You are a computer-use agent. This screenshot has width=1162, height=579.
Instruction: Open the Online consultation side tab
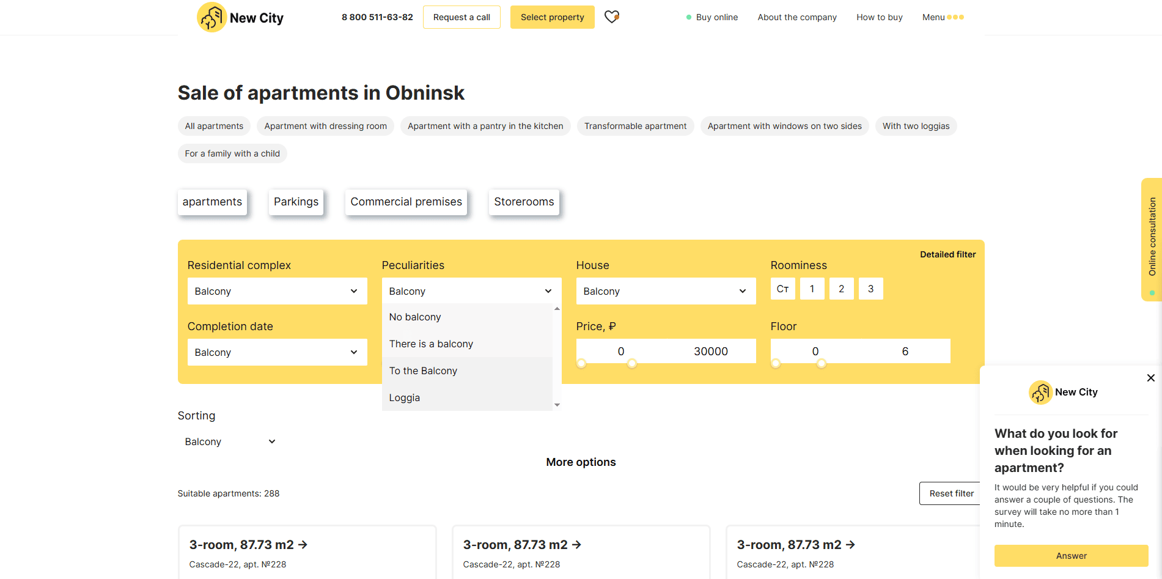coord(1152,238)
